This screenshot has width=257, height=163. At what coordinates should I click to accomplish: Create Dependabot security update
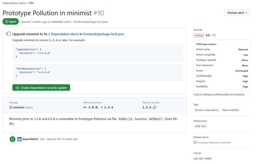tap(41, 88)
